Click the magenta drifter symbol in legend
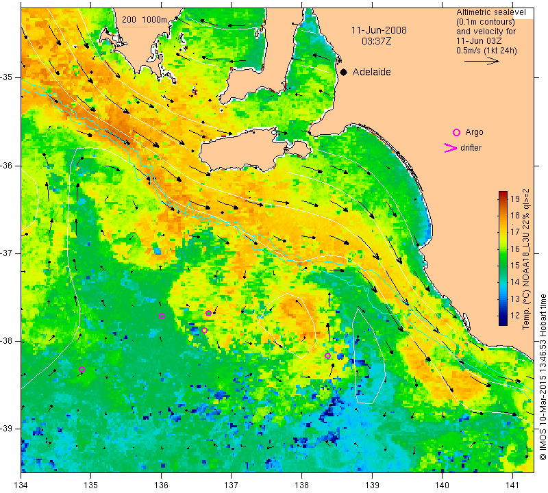 tap(451, 148)
